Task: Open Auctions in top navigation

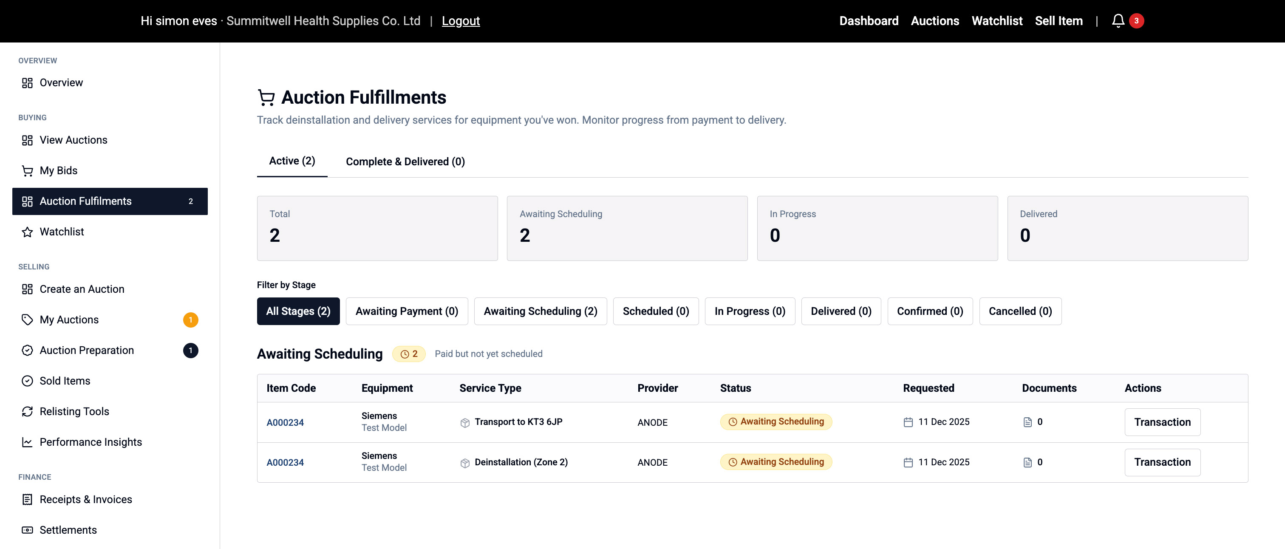Action: pos(934,21)
